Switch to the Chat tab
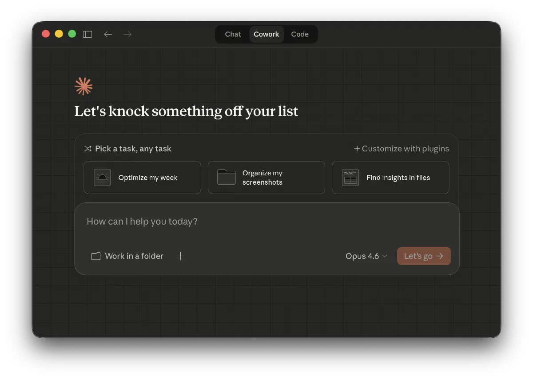 [x=233, y=34]
